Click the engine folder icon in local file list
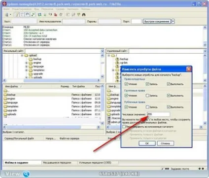 5,99
